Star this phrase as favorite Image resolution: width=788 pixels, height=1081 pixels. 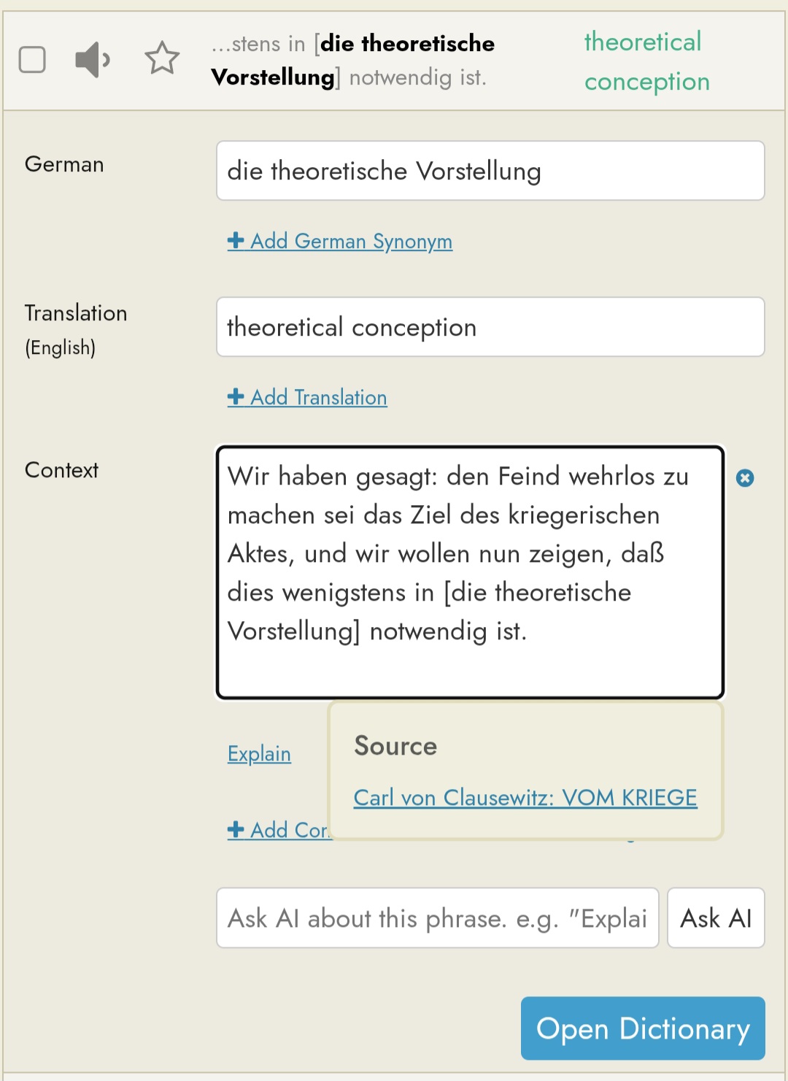(x=162, y=58)
